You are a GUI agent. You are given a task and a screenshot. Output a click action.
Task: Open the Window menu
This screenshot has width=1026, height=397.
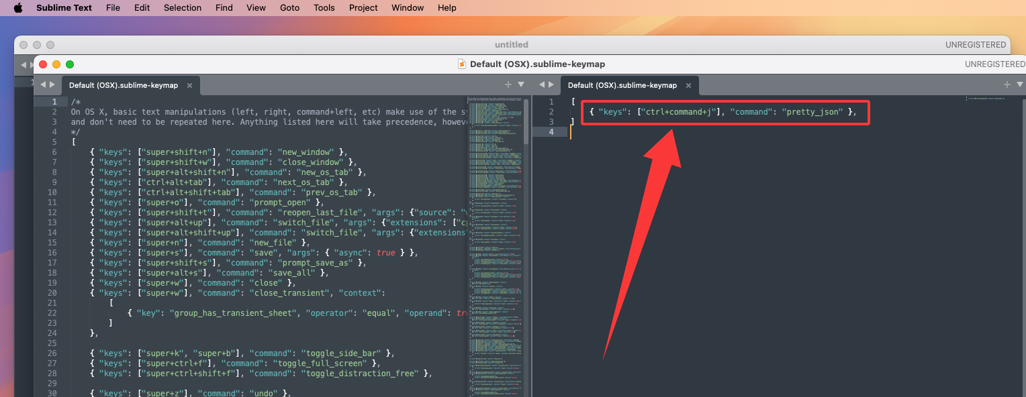click(408, 8)
